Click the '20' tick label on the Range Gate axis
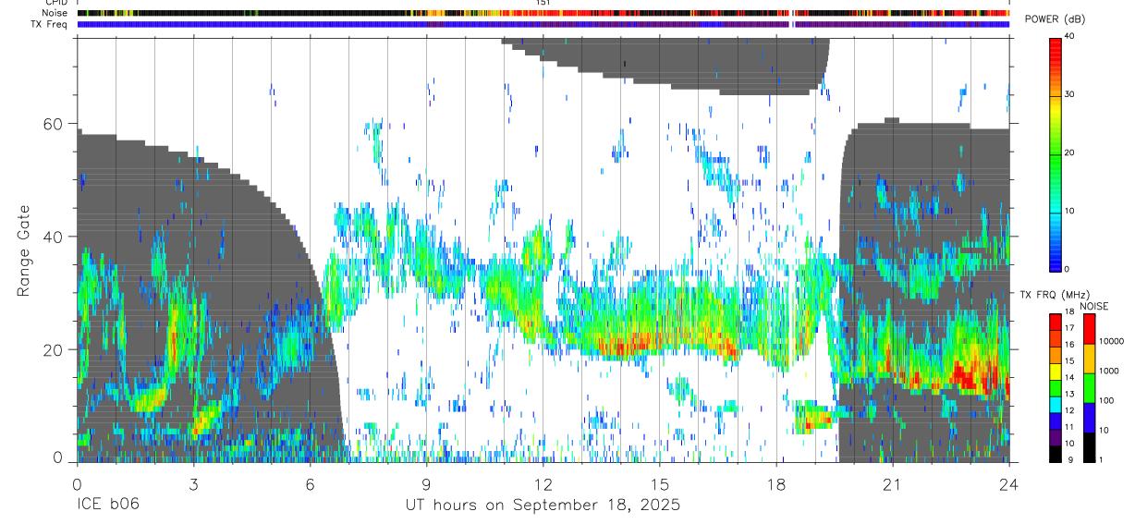 tap(54, 349)
